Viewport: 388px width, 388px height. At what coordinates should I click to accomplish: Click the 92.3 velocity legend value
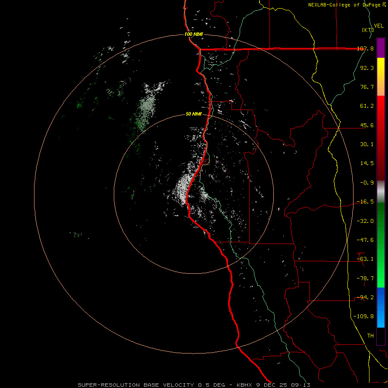click(367, 68)
